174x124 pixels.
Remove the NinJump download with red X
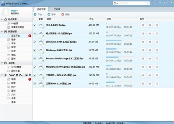150,50
